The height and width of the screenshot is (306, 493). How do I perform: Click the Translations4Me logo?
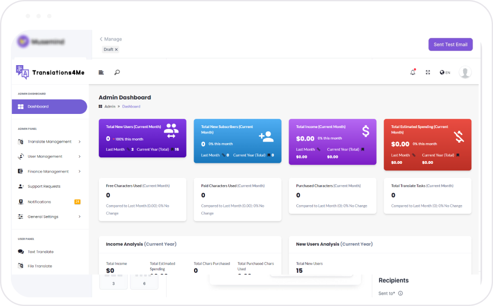50,72
